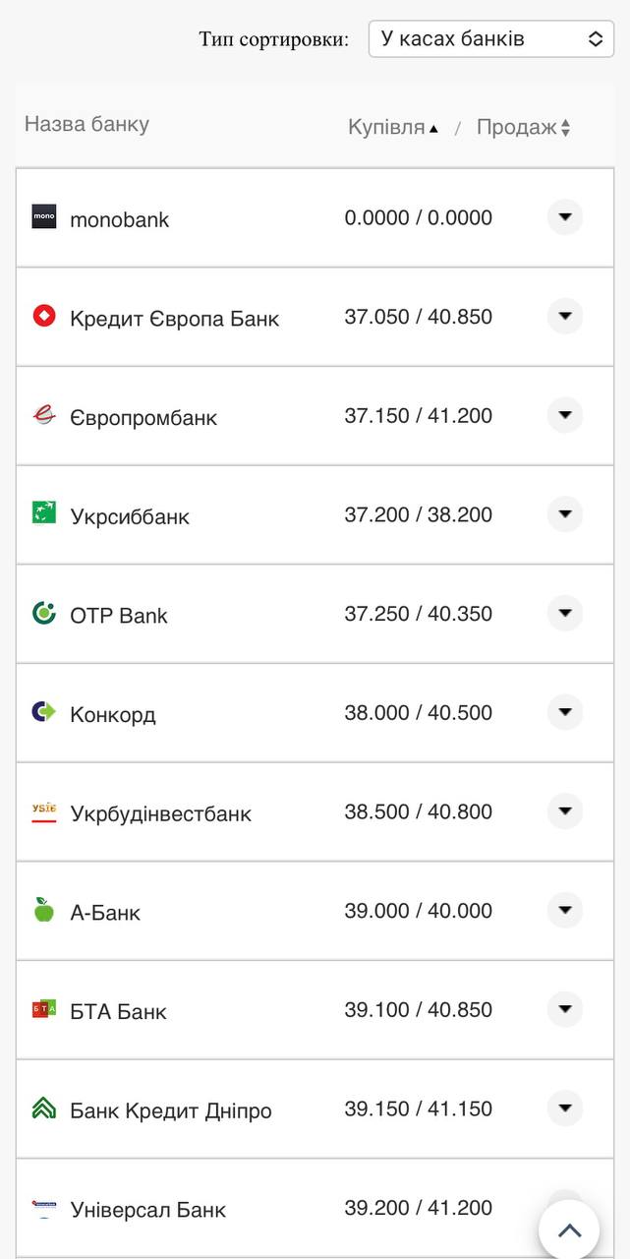
Task: Click the Європромбанк logo icon
Action: tap(43, 415)
